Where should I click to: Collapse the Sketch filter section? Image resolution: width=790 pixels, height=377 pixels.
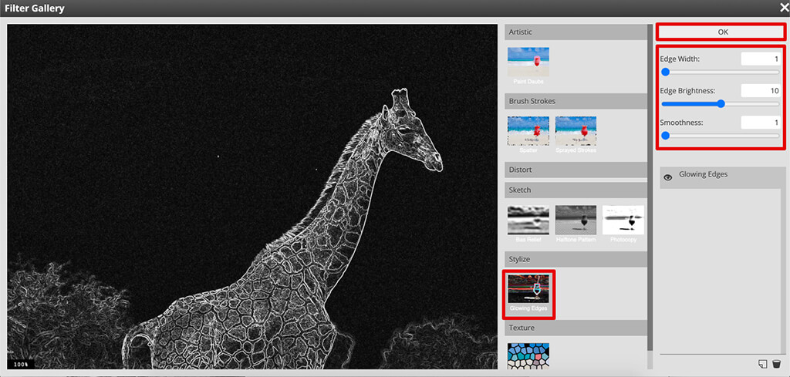pyautogui.click(x=576, y=190)
